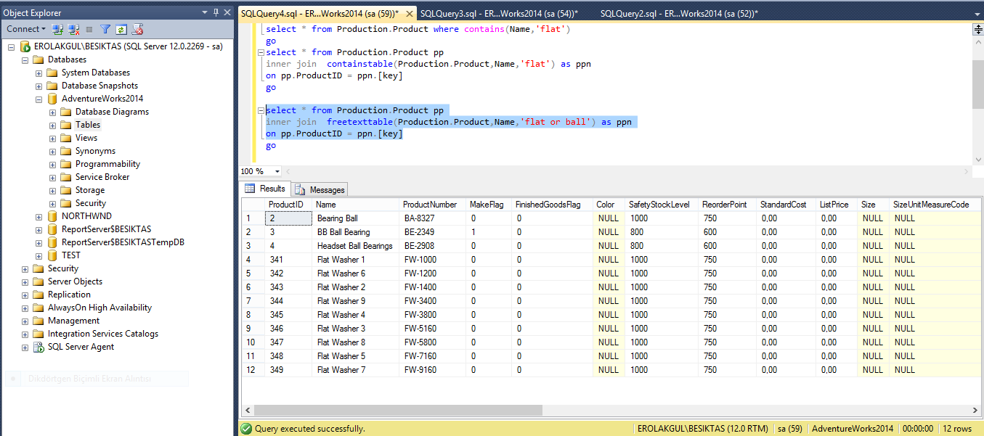Click the ProductNumber column header
The height and width of the screenshot is (436, 984).
(430, 205)
